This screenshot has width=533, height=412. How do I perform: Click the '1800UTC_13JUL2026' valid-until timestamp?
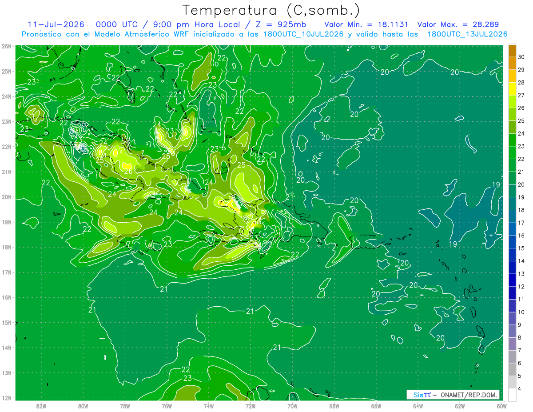tap(467, 34)
